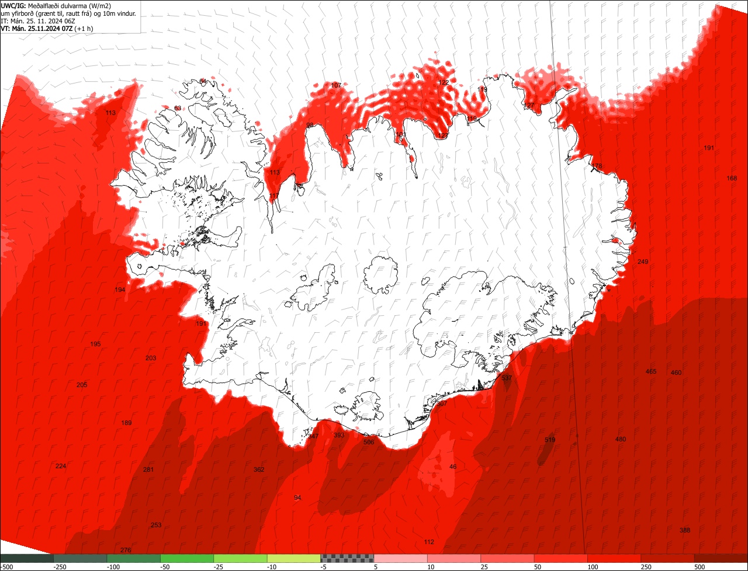Click the map value '388'

[x=685, y=530]
